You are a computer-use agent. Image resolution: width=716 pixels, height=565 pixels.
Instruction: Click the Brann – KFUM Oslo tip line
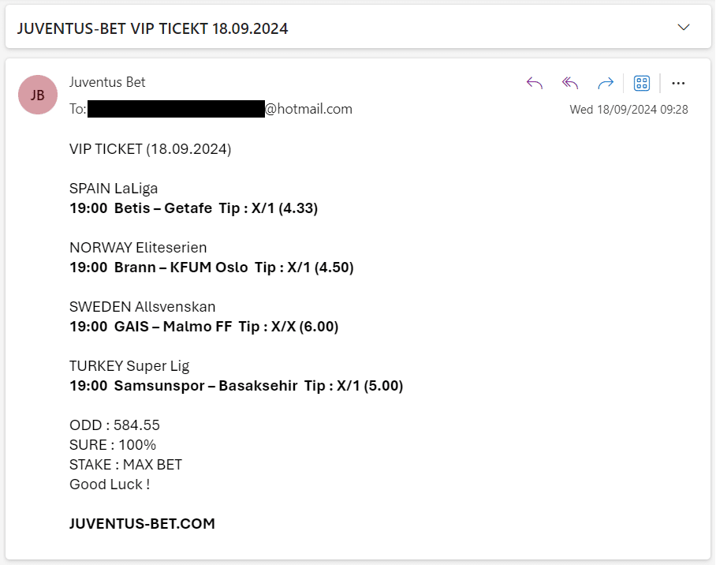pyautogui.click(x=211, y=268)
